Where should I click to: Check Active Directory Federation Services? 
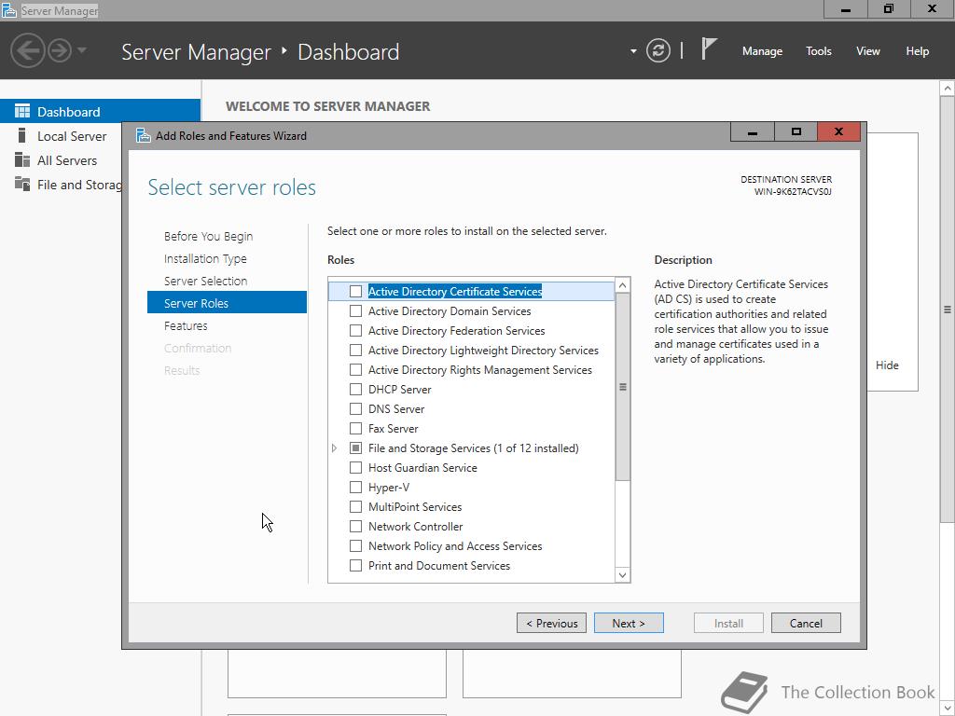(355, 331)
